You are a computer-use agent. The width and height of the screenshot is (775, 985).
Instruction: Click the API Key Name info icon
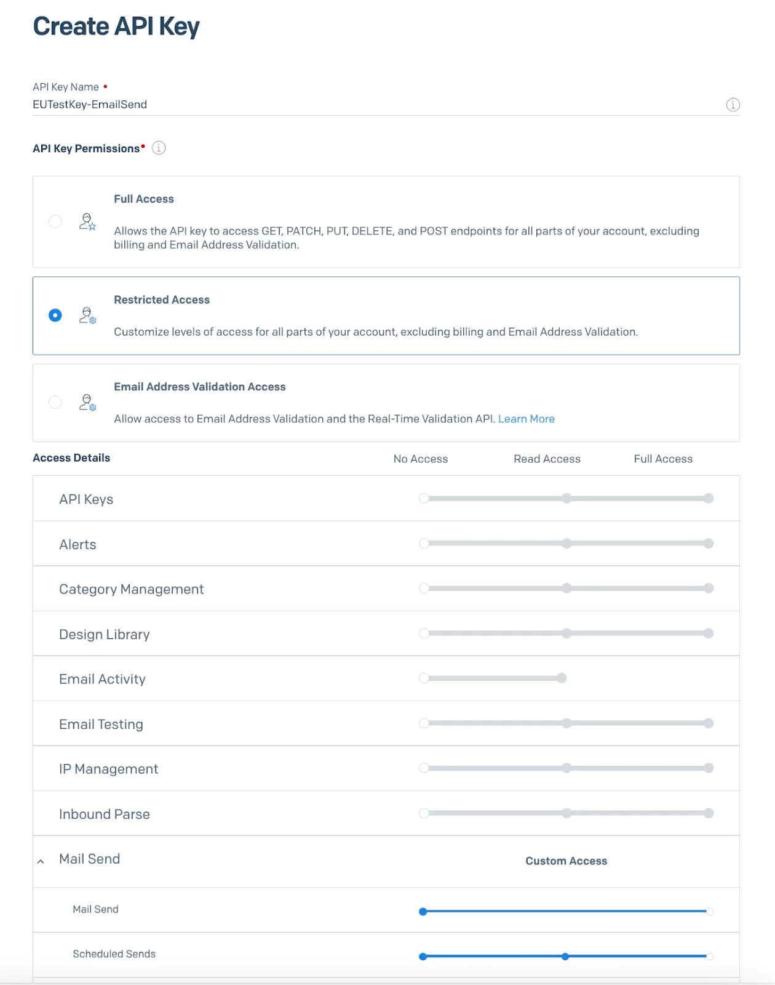click(x=733, y=105)
